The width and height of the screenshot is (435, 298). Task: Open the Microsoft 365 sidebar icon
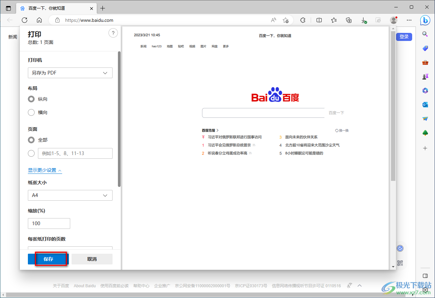pos(425,91)
